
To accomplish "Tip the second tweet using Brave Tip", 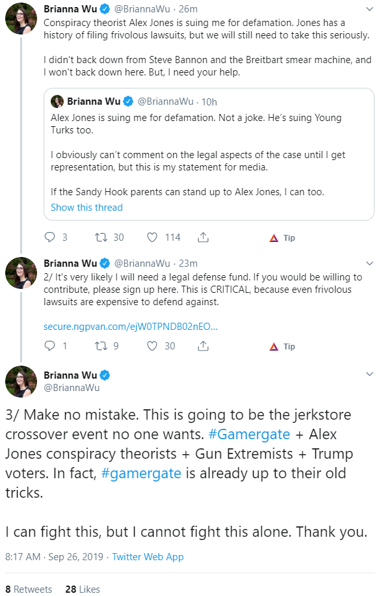I will (x=282, y=346).
